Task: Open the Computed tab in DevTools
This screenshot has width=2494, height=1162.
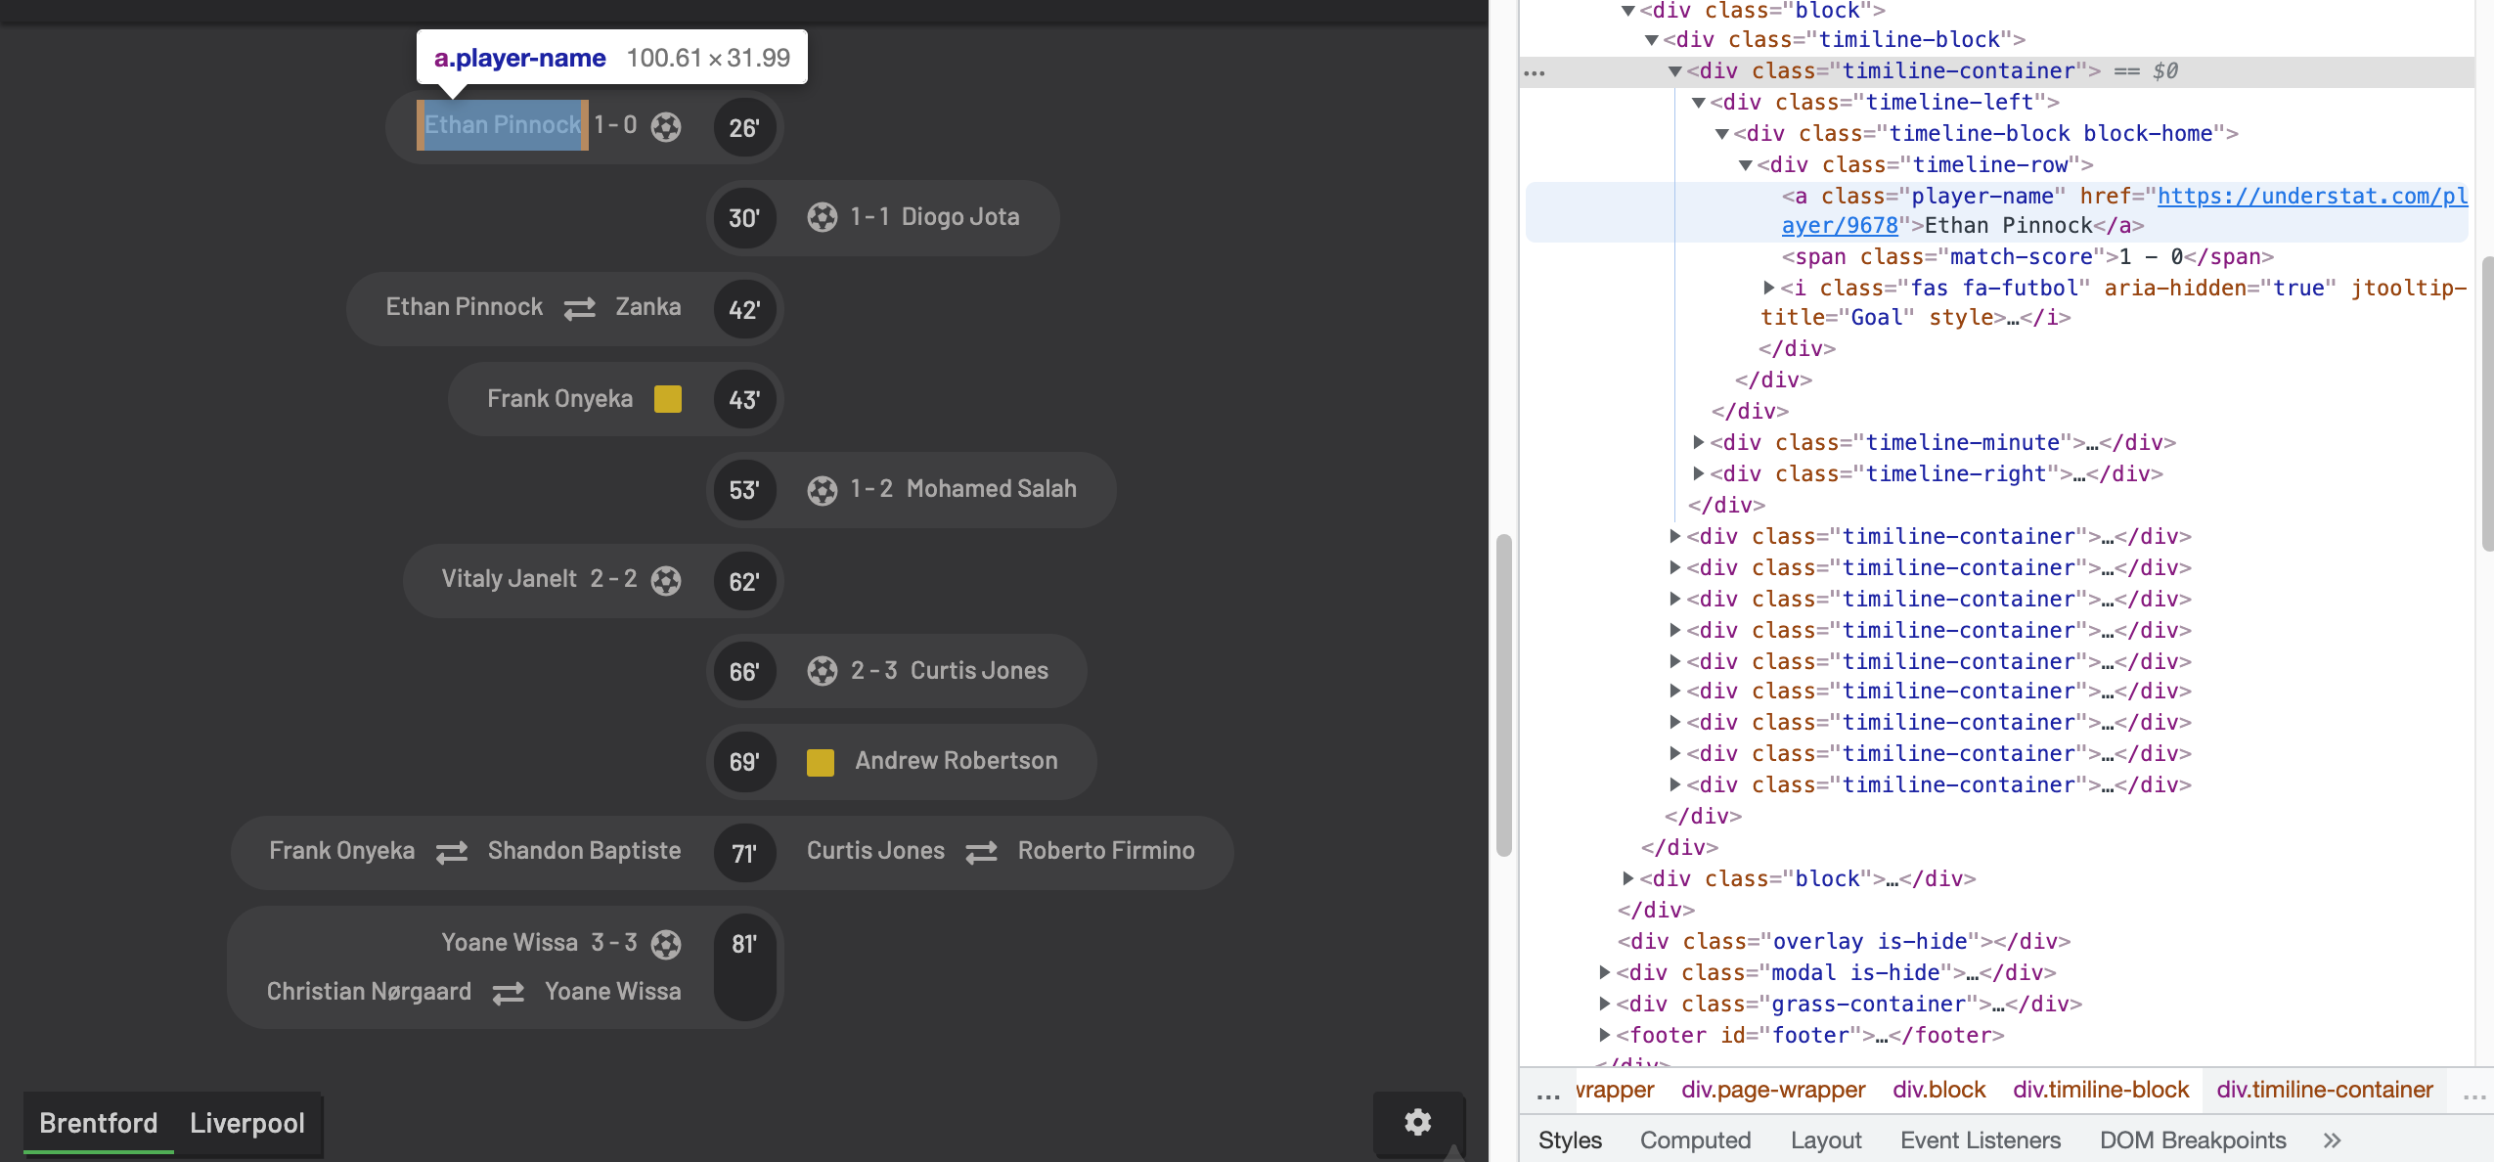Action: point(1695,1140)
